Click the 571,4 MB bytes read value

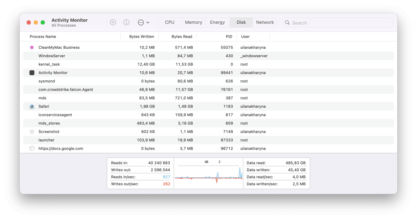tap(184, 47)
